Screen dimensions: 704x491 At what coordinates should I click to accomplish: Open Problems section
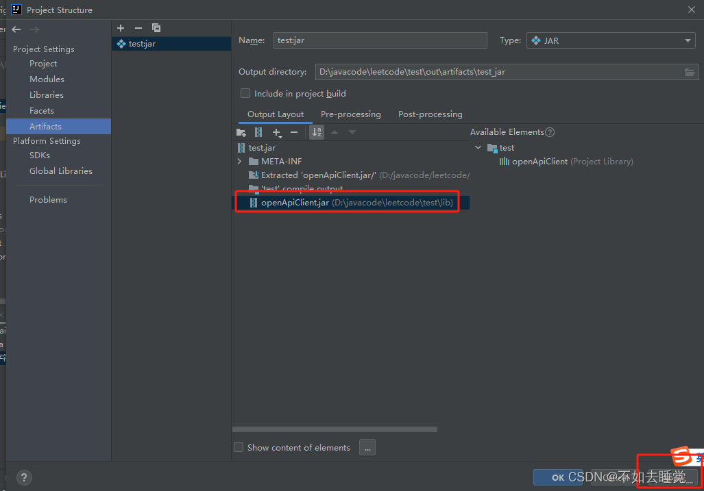pyautogui.click(x=48, y=200)
